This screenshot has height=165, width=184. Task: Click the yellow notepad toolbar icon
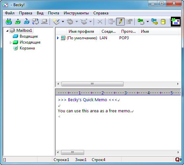pyautogui.click(x=163, y=22)
